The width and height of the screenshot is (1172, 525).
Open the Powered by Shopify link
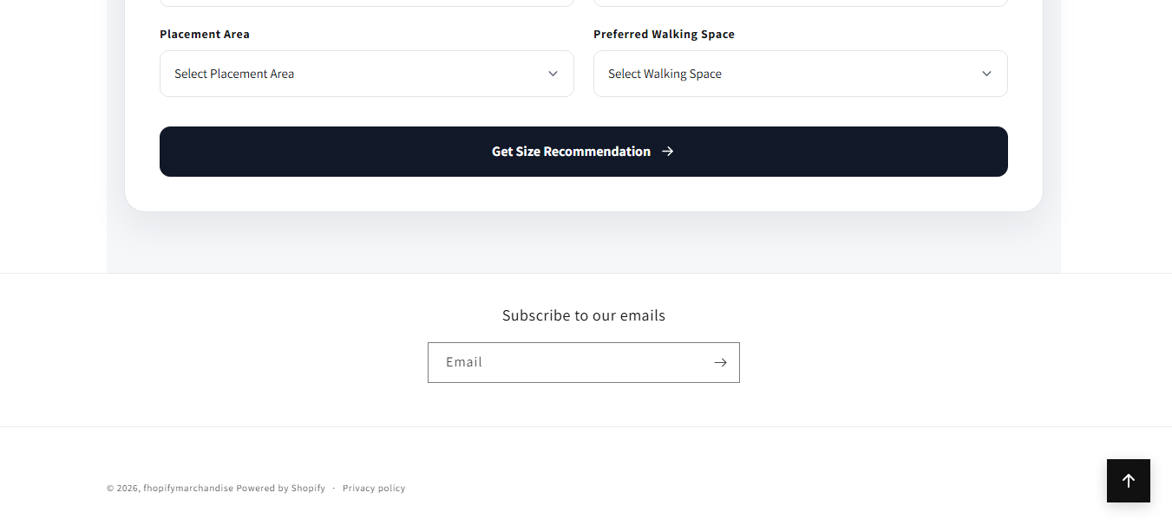click(x=280, y=489)
